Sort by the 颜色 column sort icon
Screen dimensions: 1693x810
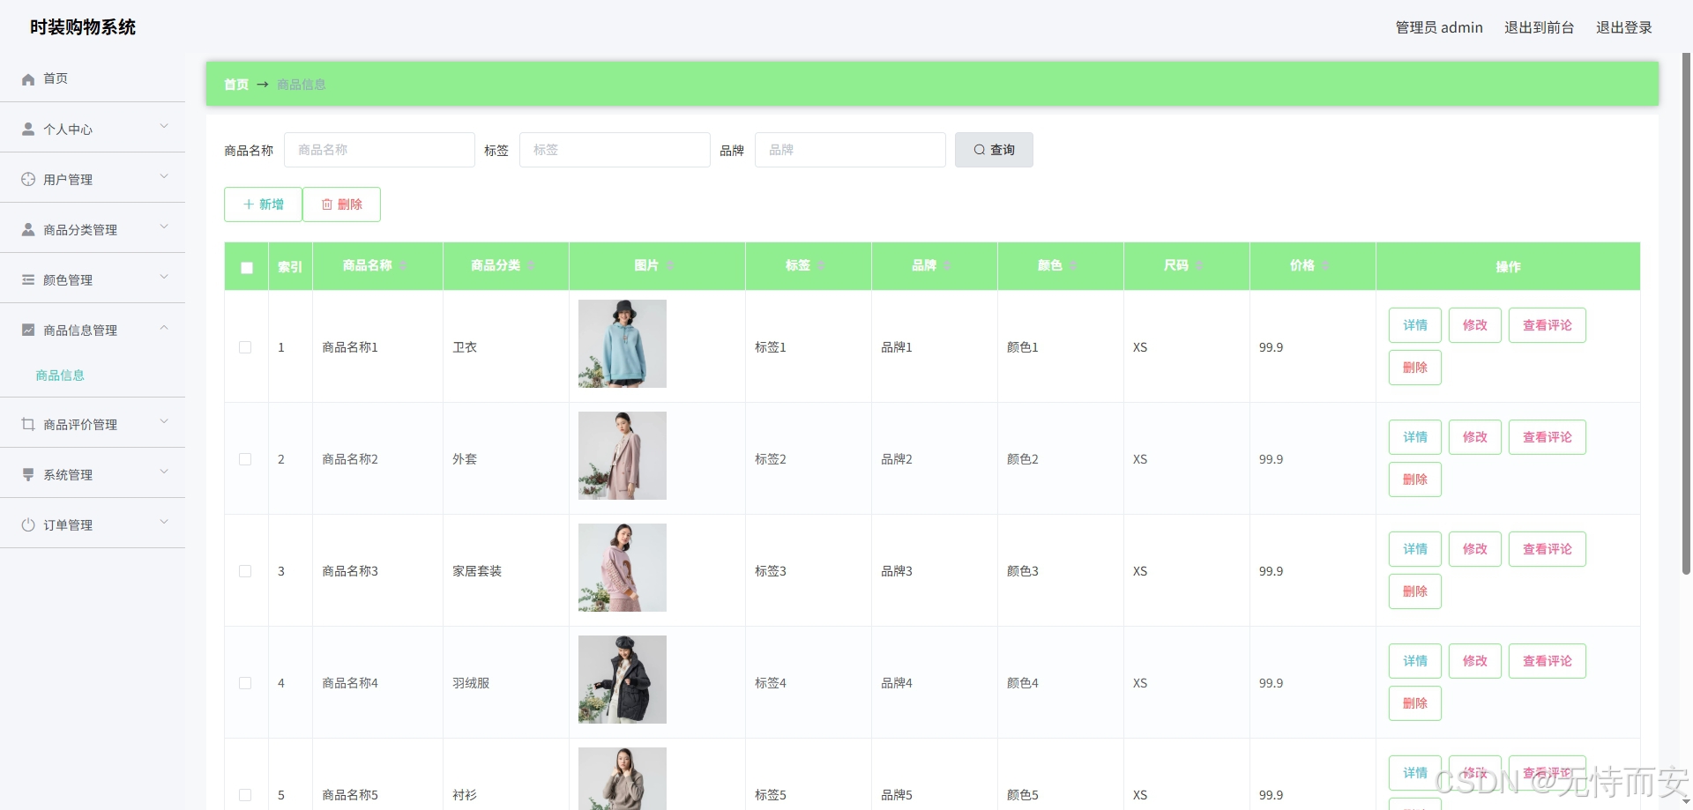pos(1073,265)
